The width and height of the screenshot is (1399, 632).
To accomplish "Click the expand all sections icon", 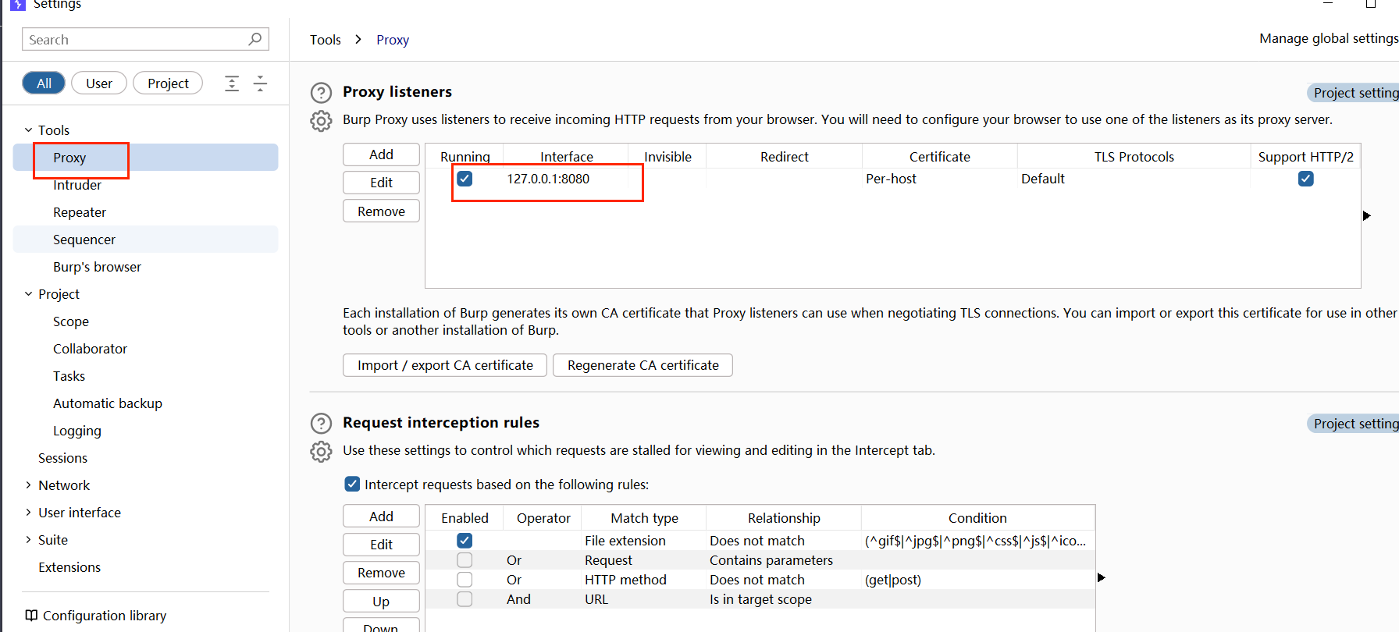I will (x=232, y=83).
